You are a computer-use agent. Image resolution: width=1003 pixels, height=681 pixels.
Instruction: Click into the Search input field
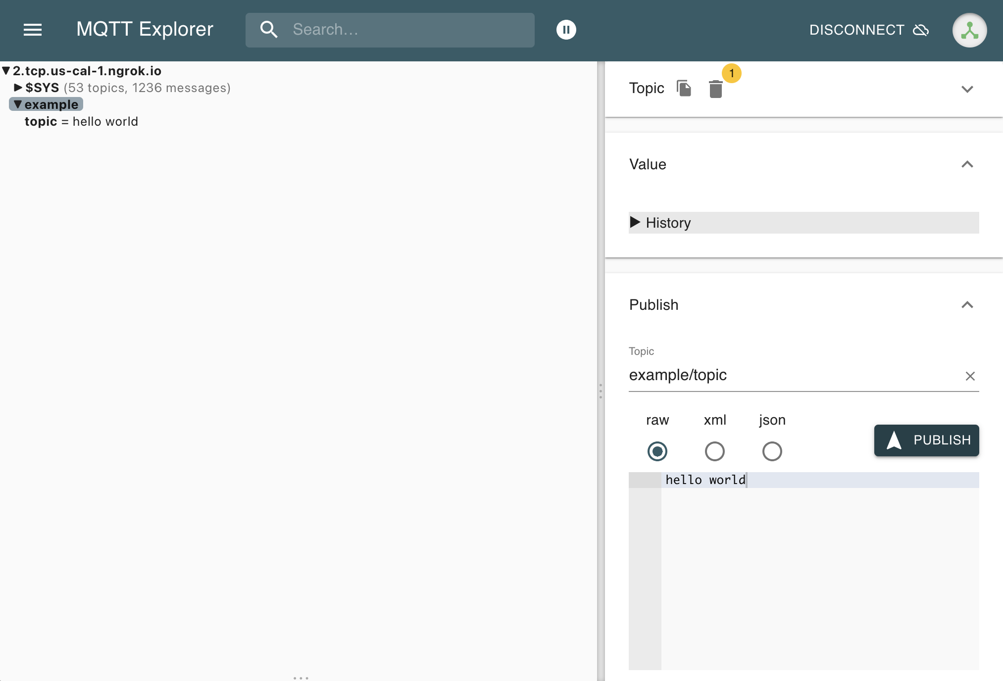click(406, 30)
